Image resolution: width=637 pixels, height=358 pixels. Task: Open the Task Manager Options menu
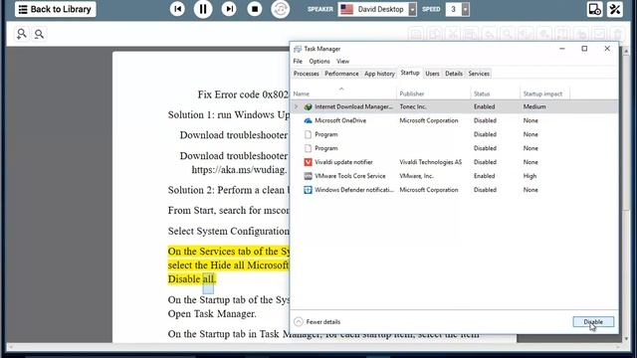pyautogui.click(x=319, y=62)
